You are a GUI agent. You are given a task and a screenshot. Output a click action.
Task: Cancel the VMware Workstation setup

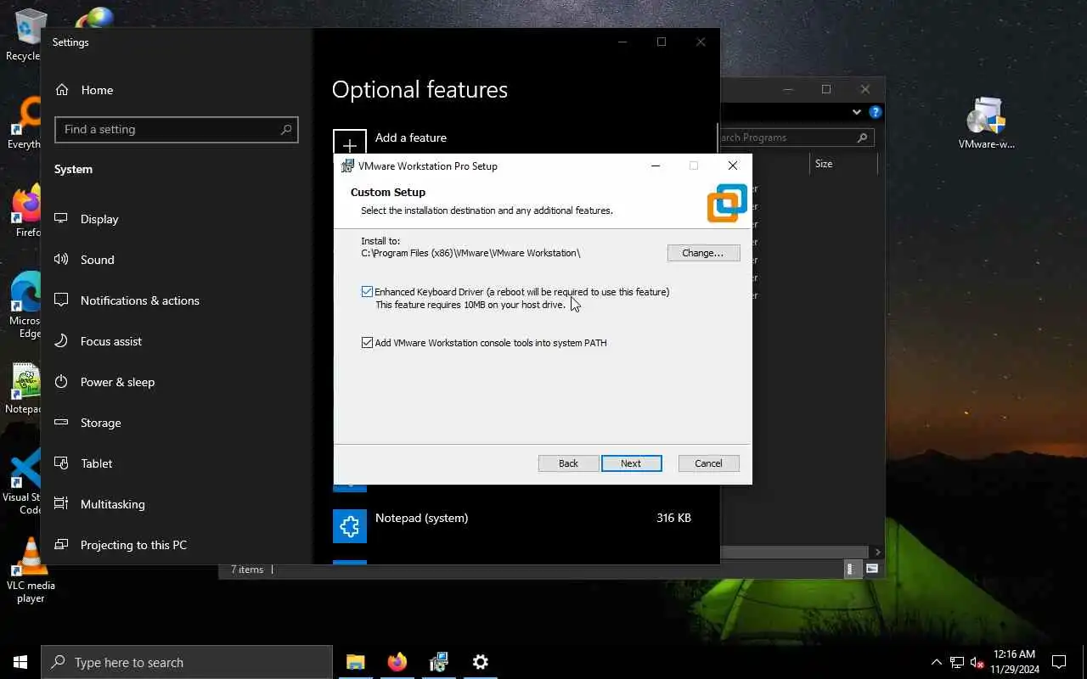708,463
